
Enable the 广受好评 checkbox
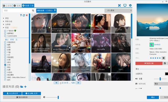[x=5, y=31]
